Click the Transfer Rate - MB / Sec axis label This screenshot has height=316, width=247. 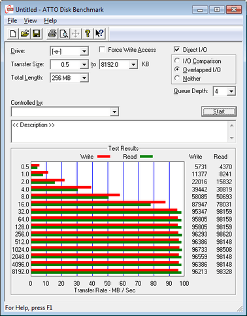[105, 290]
